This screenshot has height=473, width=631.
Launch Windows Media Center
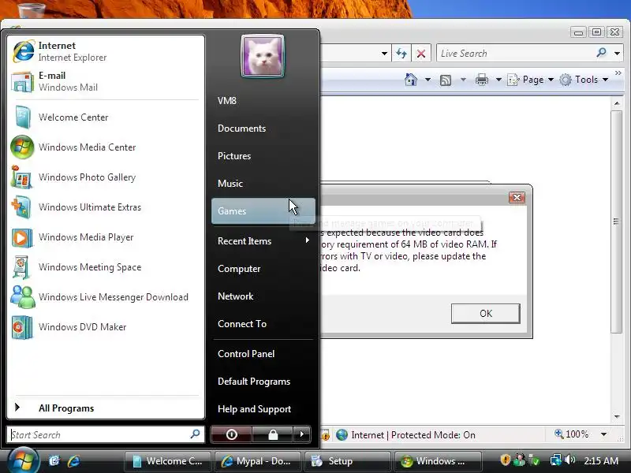point(106,147)
